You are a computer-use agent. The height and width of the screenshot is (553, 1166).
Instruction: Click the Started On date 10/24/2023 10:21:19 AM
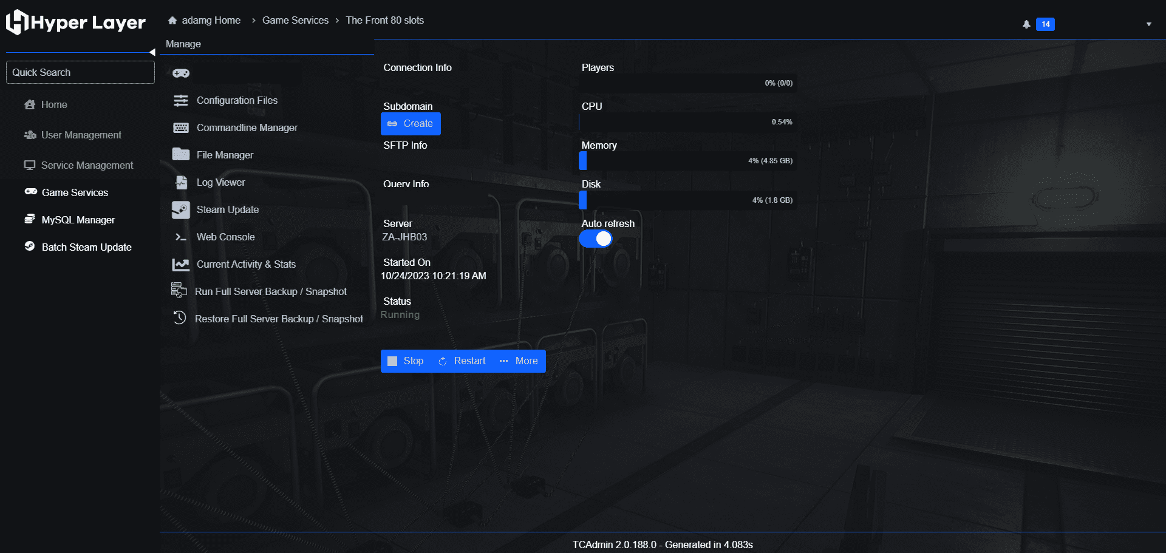(x=433, y=276)
